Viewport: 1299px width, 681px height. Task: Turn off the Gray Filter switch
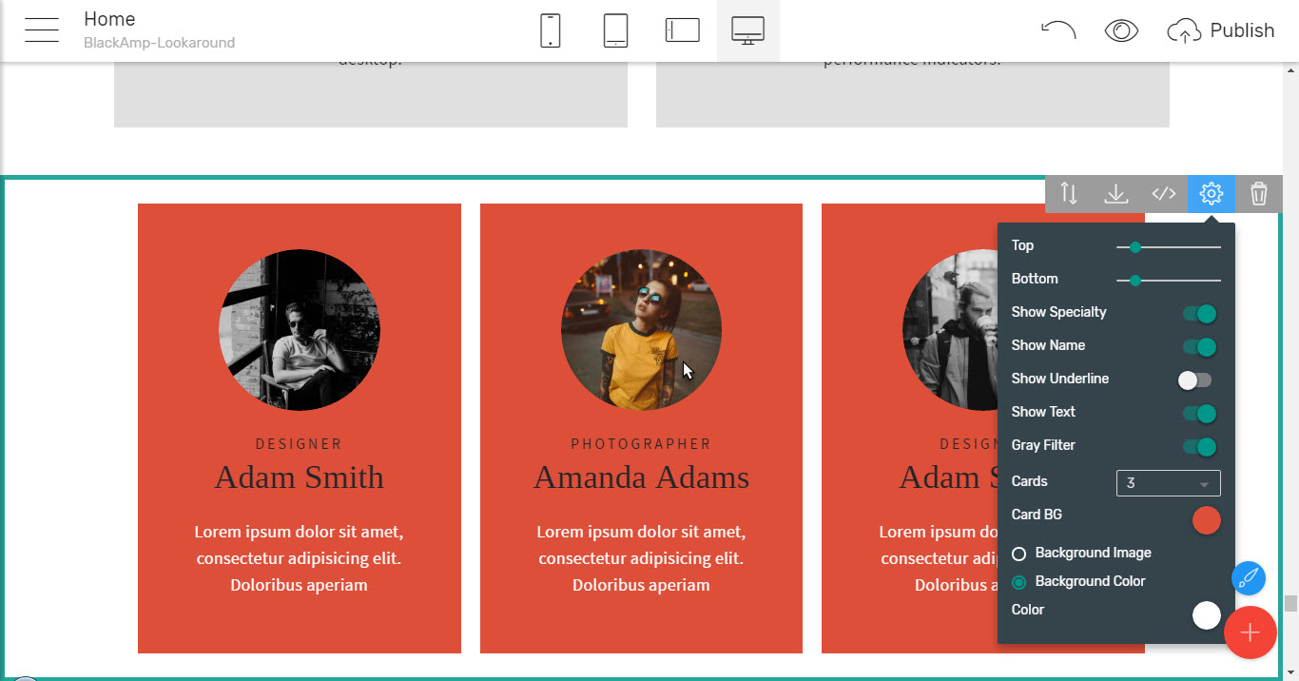point(1198,447)
